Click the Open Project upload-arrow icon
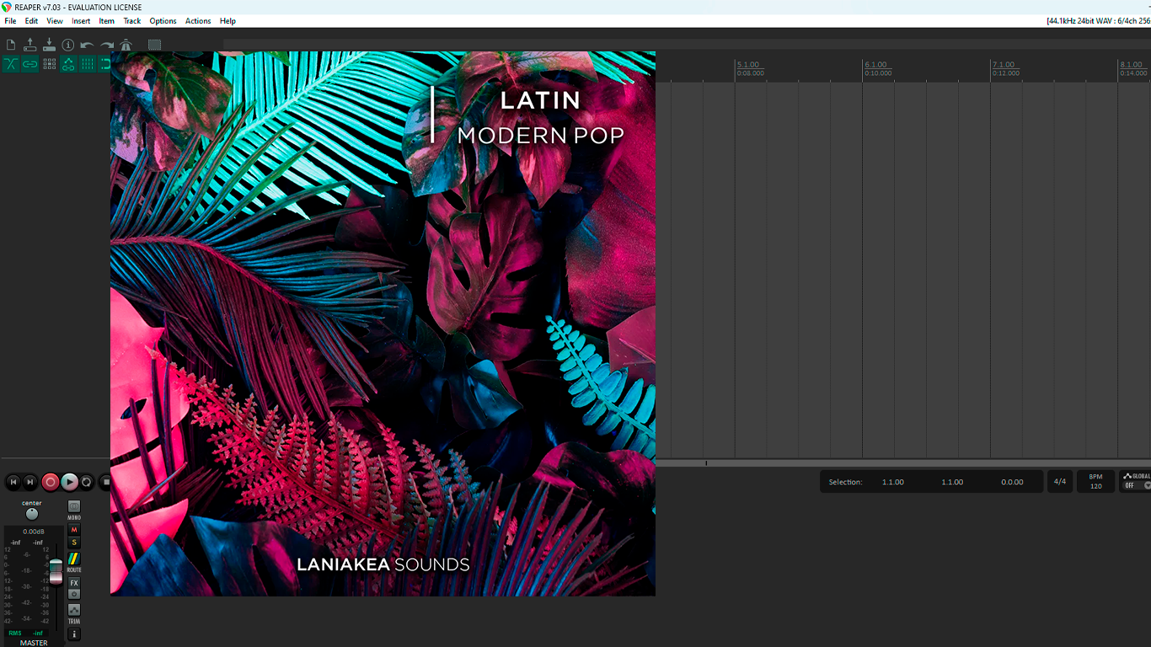This screenshot has height=647, width=1151. (x=30, y=45)
